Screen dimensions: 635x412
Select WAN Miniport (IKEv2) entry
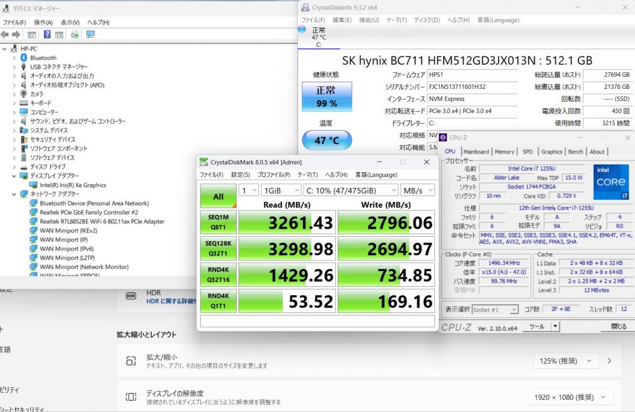pos(69,230)
